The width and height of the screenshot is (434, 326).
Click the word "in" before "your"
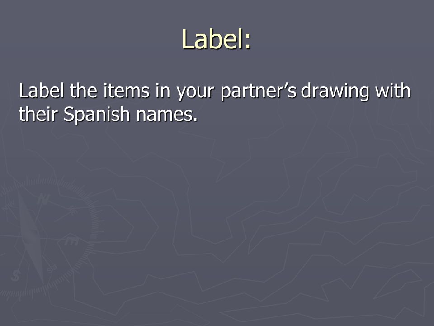tap(163, 91)
